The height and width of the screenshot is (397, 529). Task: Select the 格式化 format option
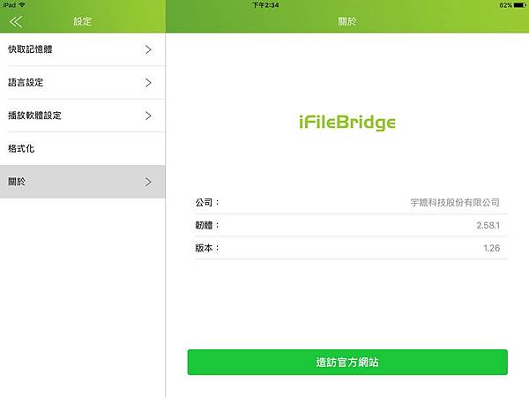pyautogui.click(x=82, y=148)
